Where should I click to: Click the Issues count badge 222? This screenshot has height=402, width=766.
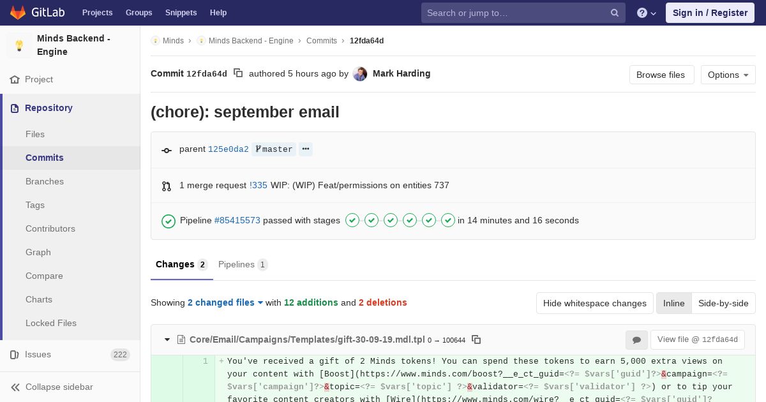point(120,355)
